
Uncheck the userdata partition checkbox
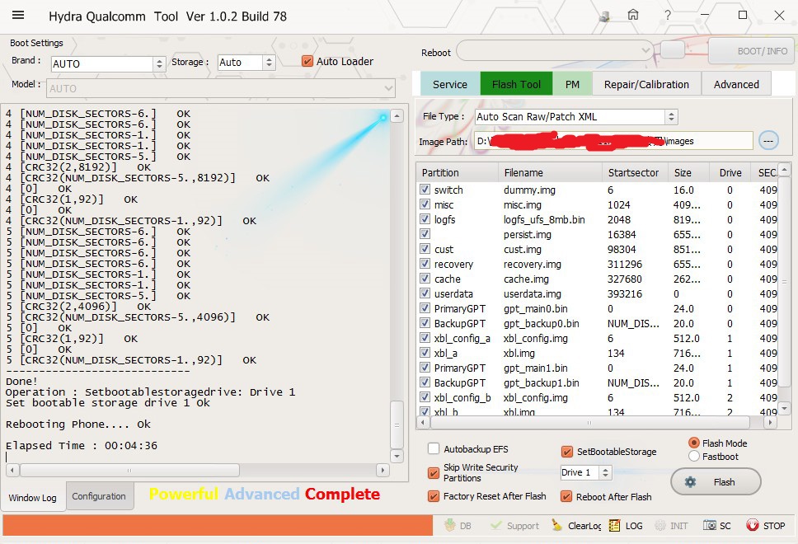(x=425, y=293)
